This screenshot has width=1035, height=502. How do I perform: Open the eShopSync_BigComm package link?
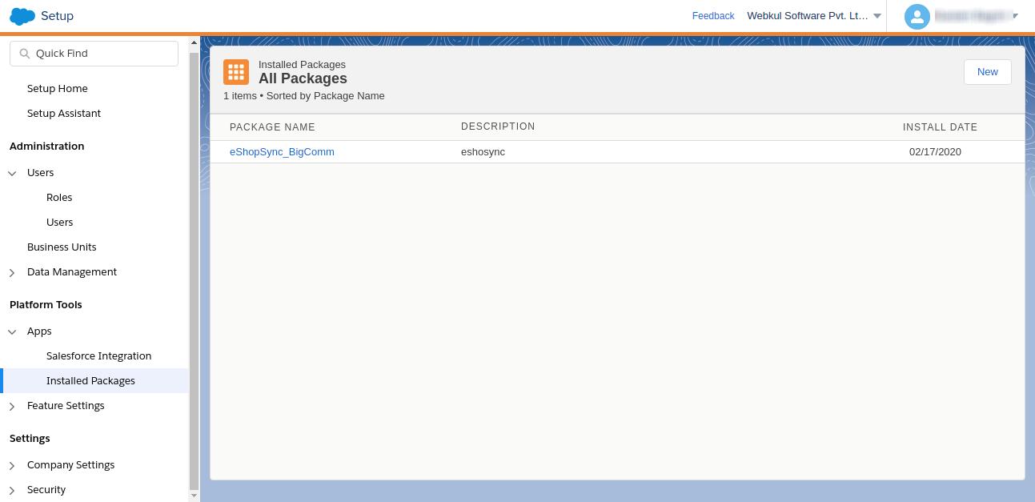pos(282,152)
